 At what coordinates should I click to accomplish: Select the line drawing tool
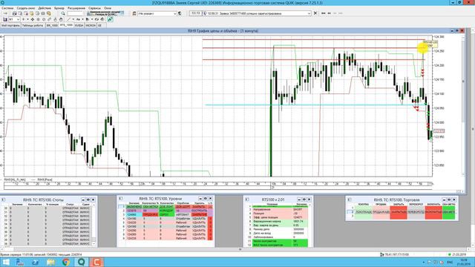point(69,19)
